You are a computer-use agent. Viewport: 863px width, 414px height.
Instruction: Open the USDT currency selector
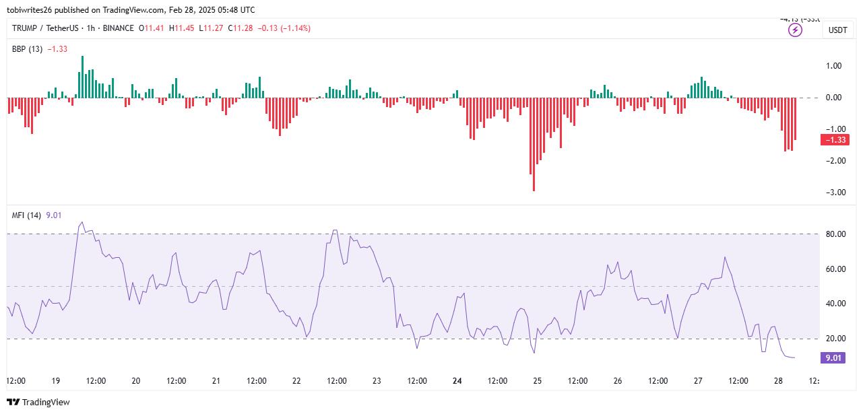(x=837, y=30)
